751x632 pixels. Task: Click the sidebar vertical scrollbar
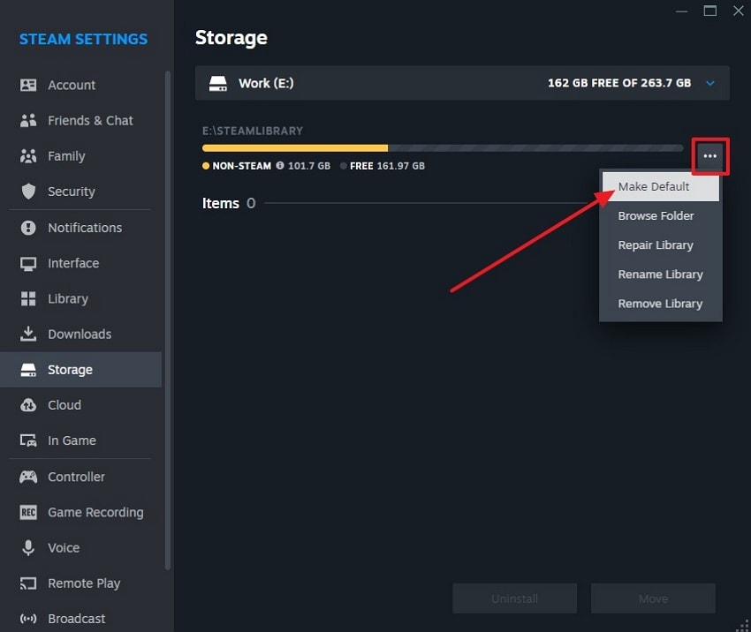[x=168, y=320]
